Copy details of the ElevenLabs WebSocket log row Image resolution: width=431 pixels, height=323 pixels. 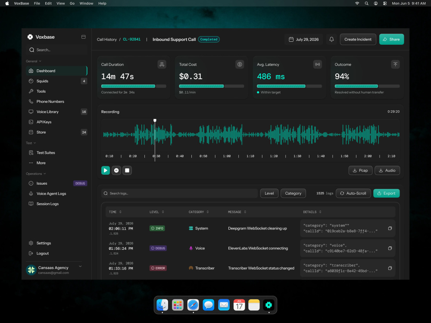(x=390, y=248)
